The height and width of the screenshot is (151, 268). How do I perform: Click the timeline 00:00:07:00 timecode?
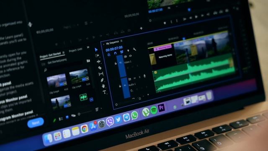pos(114,48)
